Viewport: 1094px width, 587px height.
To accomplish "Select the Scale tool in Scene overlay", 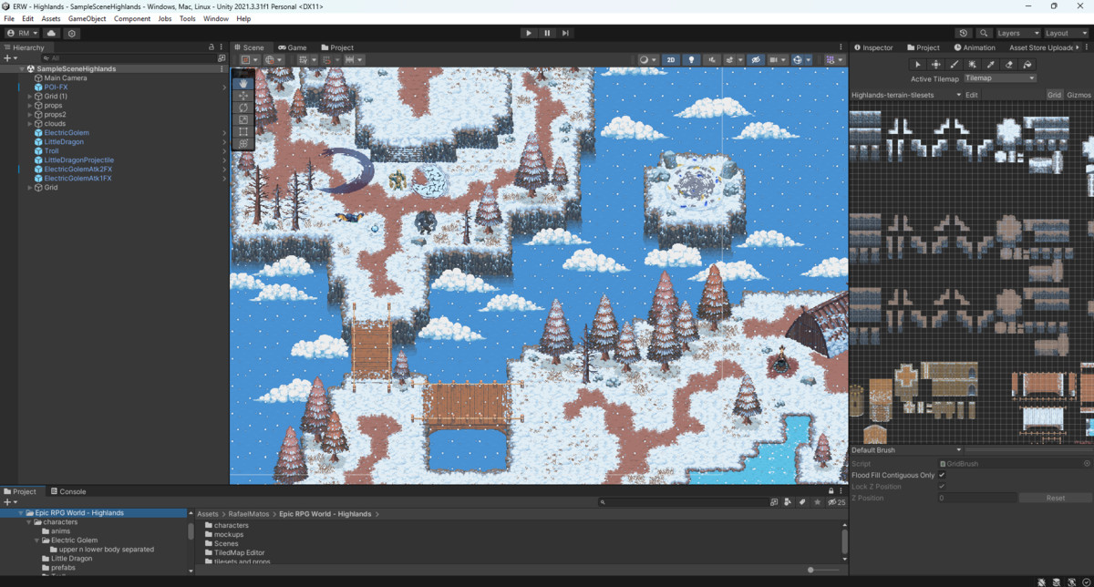I will [243, 119].
